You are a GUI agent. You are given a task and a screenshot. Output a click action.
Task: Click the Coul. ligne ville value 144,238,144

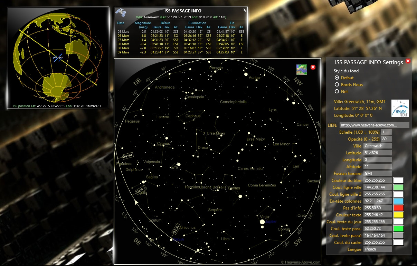[x=378, y=187]
